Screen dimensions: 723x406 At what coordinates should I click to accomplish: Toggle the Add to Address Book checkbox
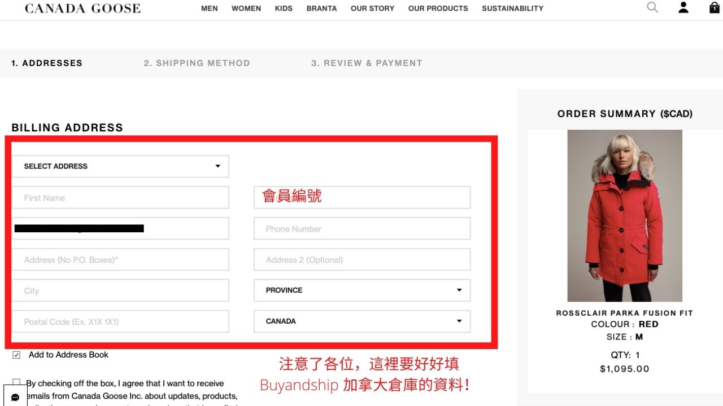[16, 355]
